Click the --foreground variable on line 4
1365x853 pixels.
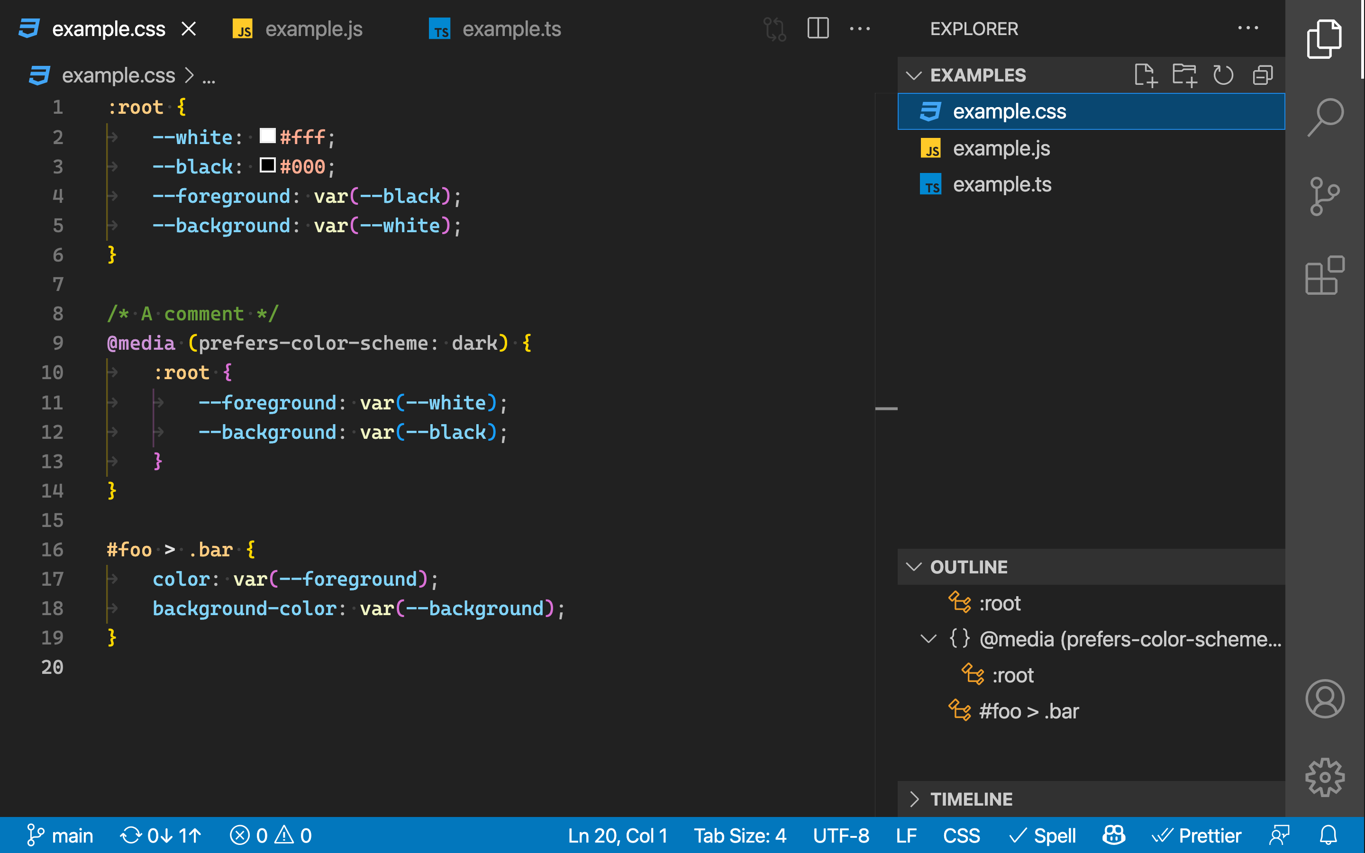[x=222, y=196]
